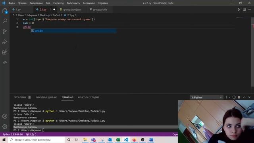254x143 pixels.
Task: Open the editor More Actions ellipsis
Action: 250,10
